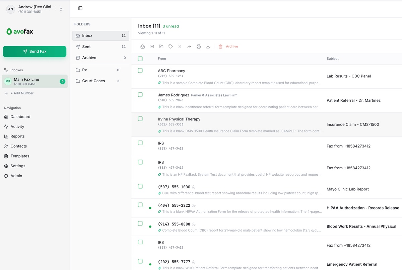The height and width of the screenshot is (270, 402).
Task: Check the ABC Pharmacy fax checkbox
Action: point(140,71)
